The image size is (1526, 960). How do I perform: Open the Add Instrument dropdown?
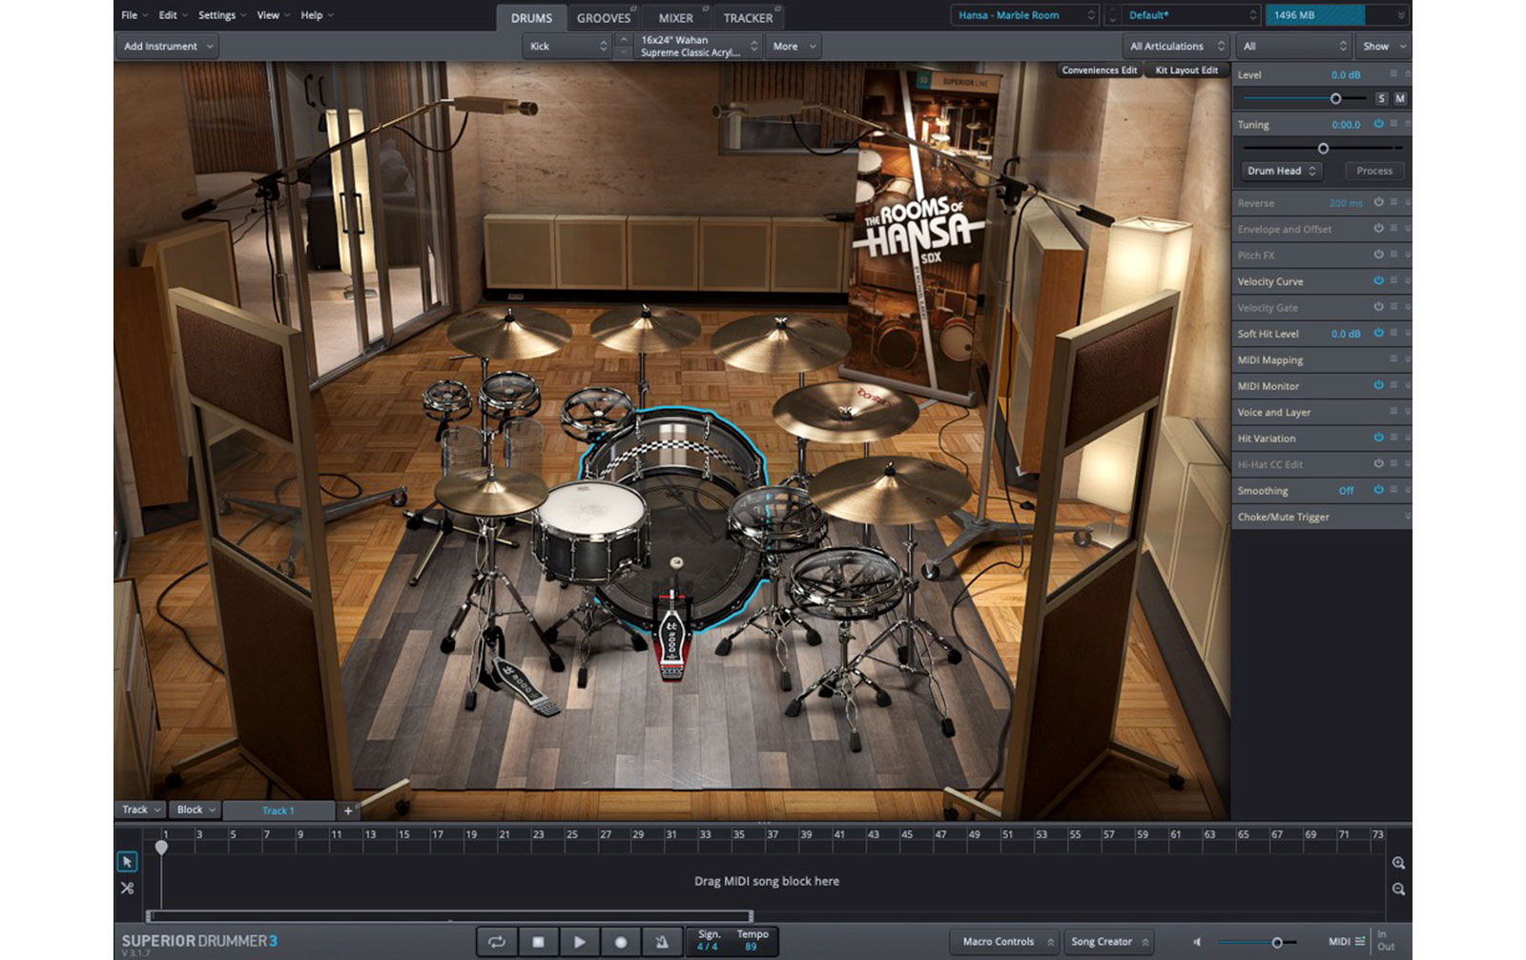168,46
